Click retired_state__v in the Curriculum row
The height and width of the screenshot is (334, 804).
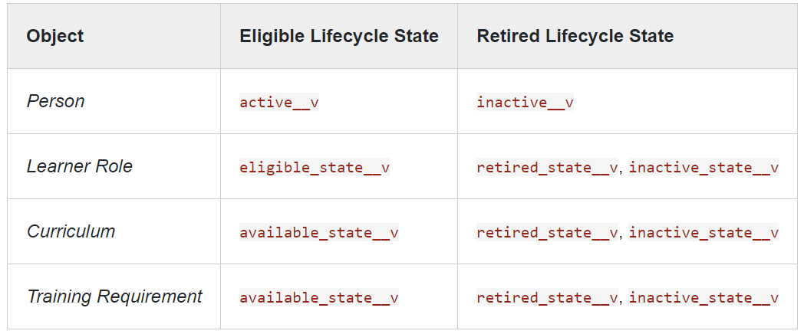tap(548, 233)
